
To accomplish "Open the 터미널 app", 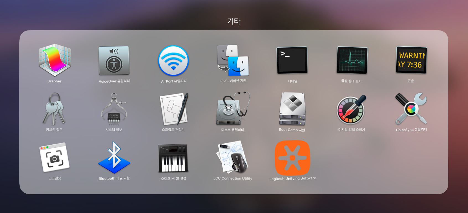I will coord(292,60).
